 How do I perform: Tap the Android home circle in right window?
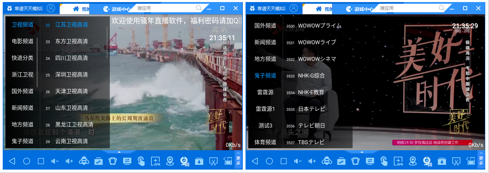point(269,161)
